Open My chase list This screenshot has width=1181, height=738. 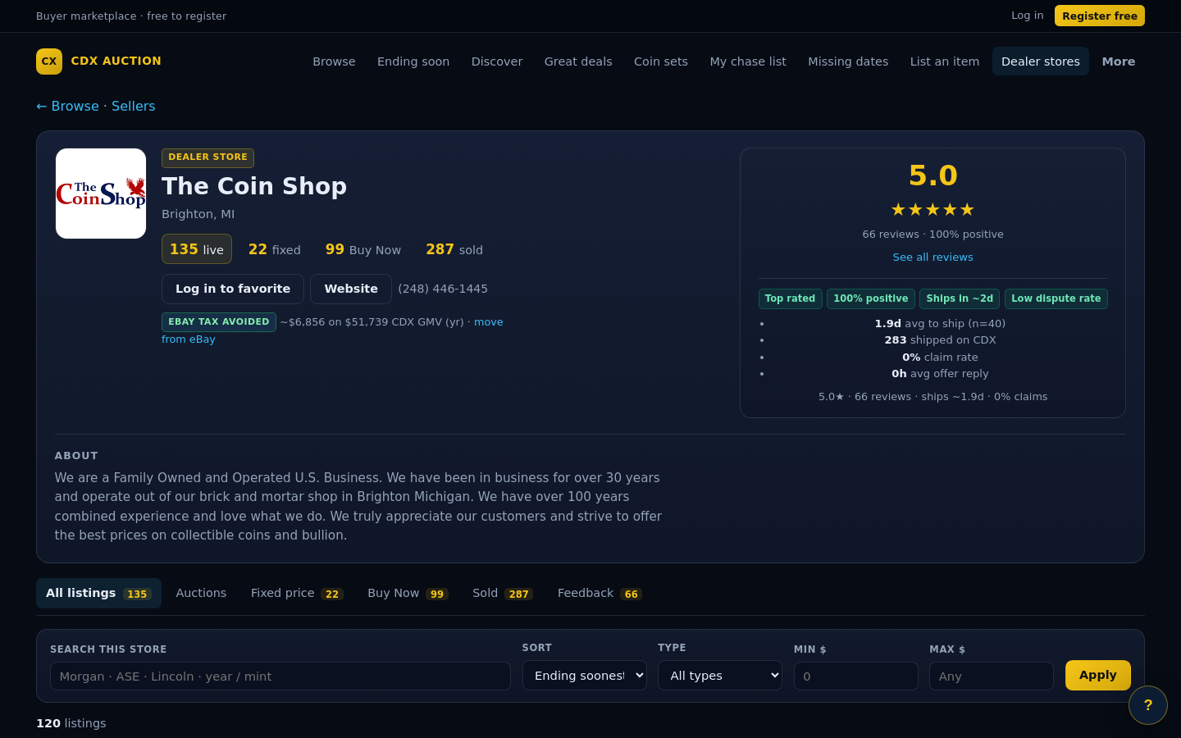click(748, 61)
